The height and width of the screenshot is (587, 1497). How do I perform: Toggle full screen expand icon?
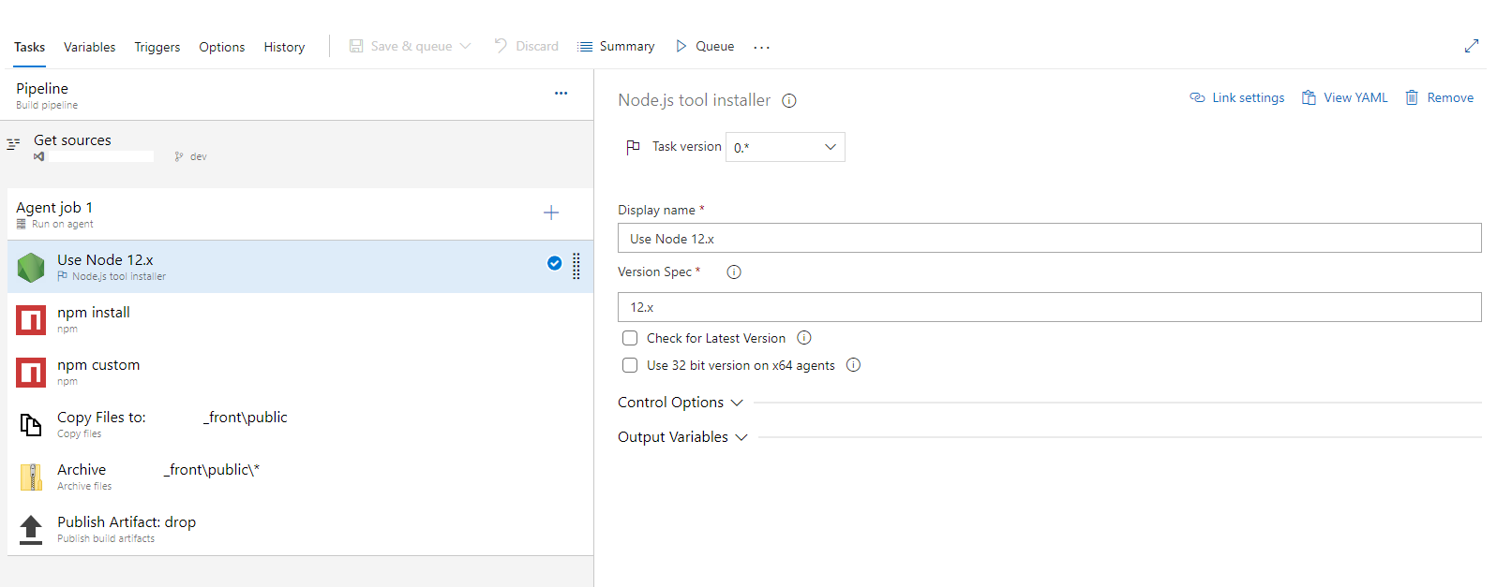point(1472,46)
